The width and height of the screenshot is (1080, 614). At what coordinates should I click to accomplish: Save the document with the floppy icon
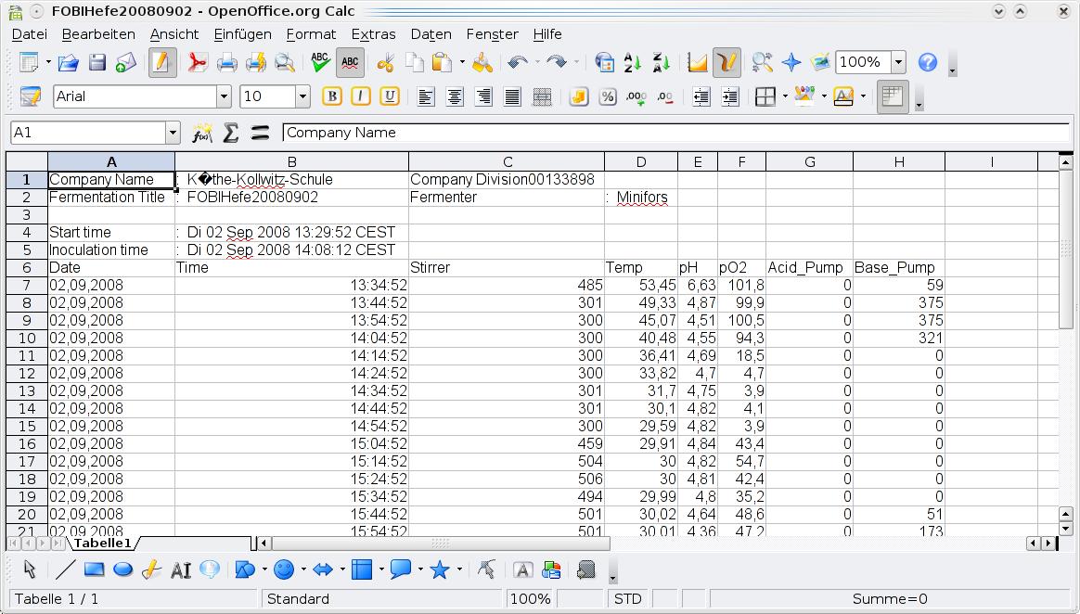[97, 63]
